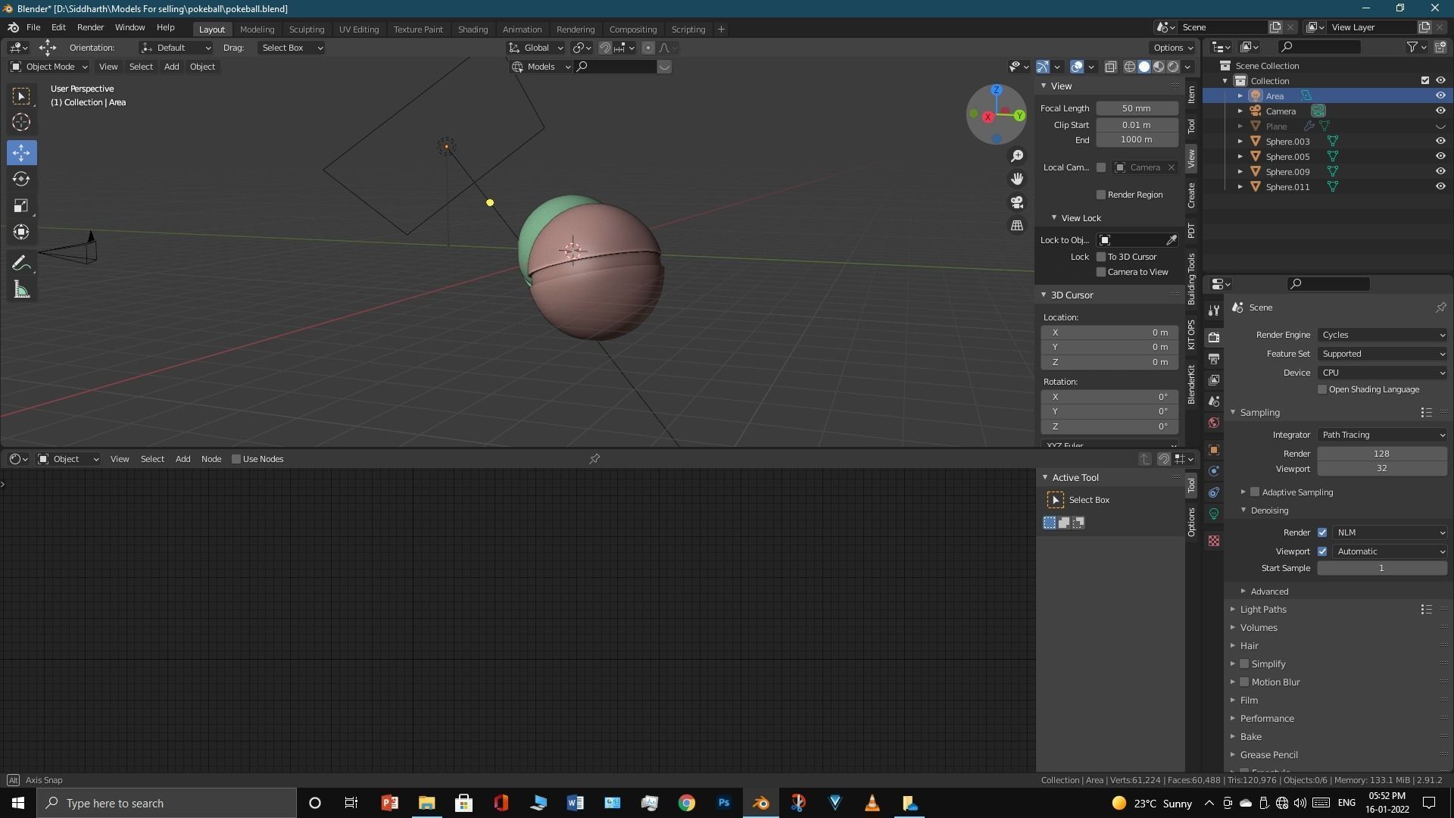Image resolution: width=1454 pixels, height=818 pixels.
Task: Open Photoshop from the taskbar
Action: click(724, 803)
